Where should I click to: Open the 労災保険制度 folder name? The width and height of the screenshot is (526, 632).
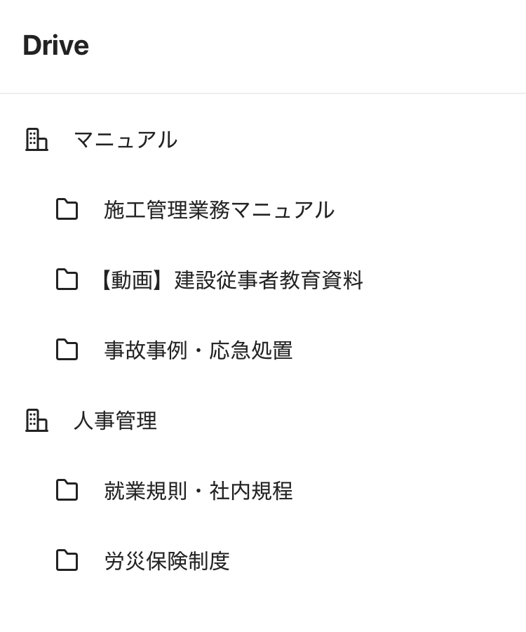coord(167,560)
